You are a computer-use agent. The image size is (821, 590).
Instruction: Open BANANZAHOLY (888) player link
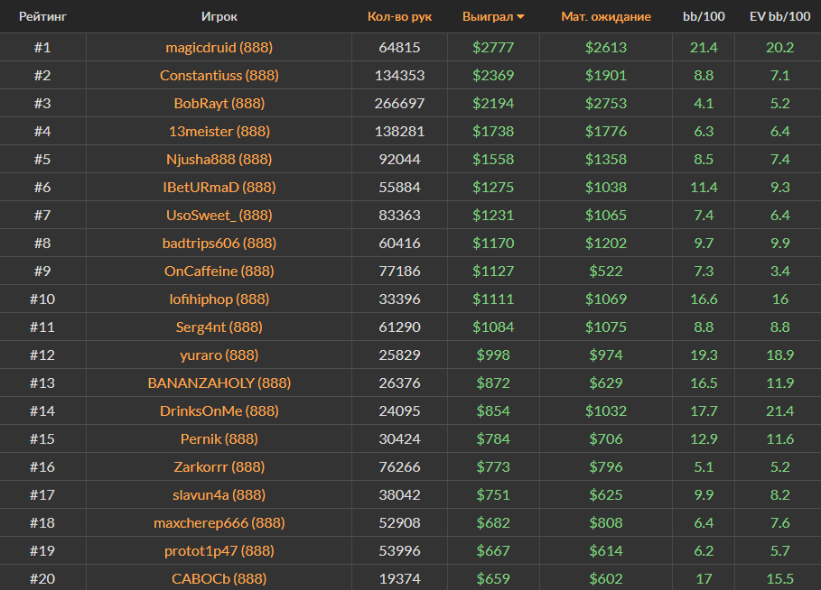pyautogui.click(x=219, y=383)
